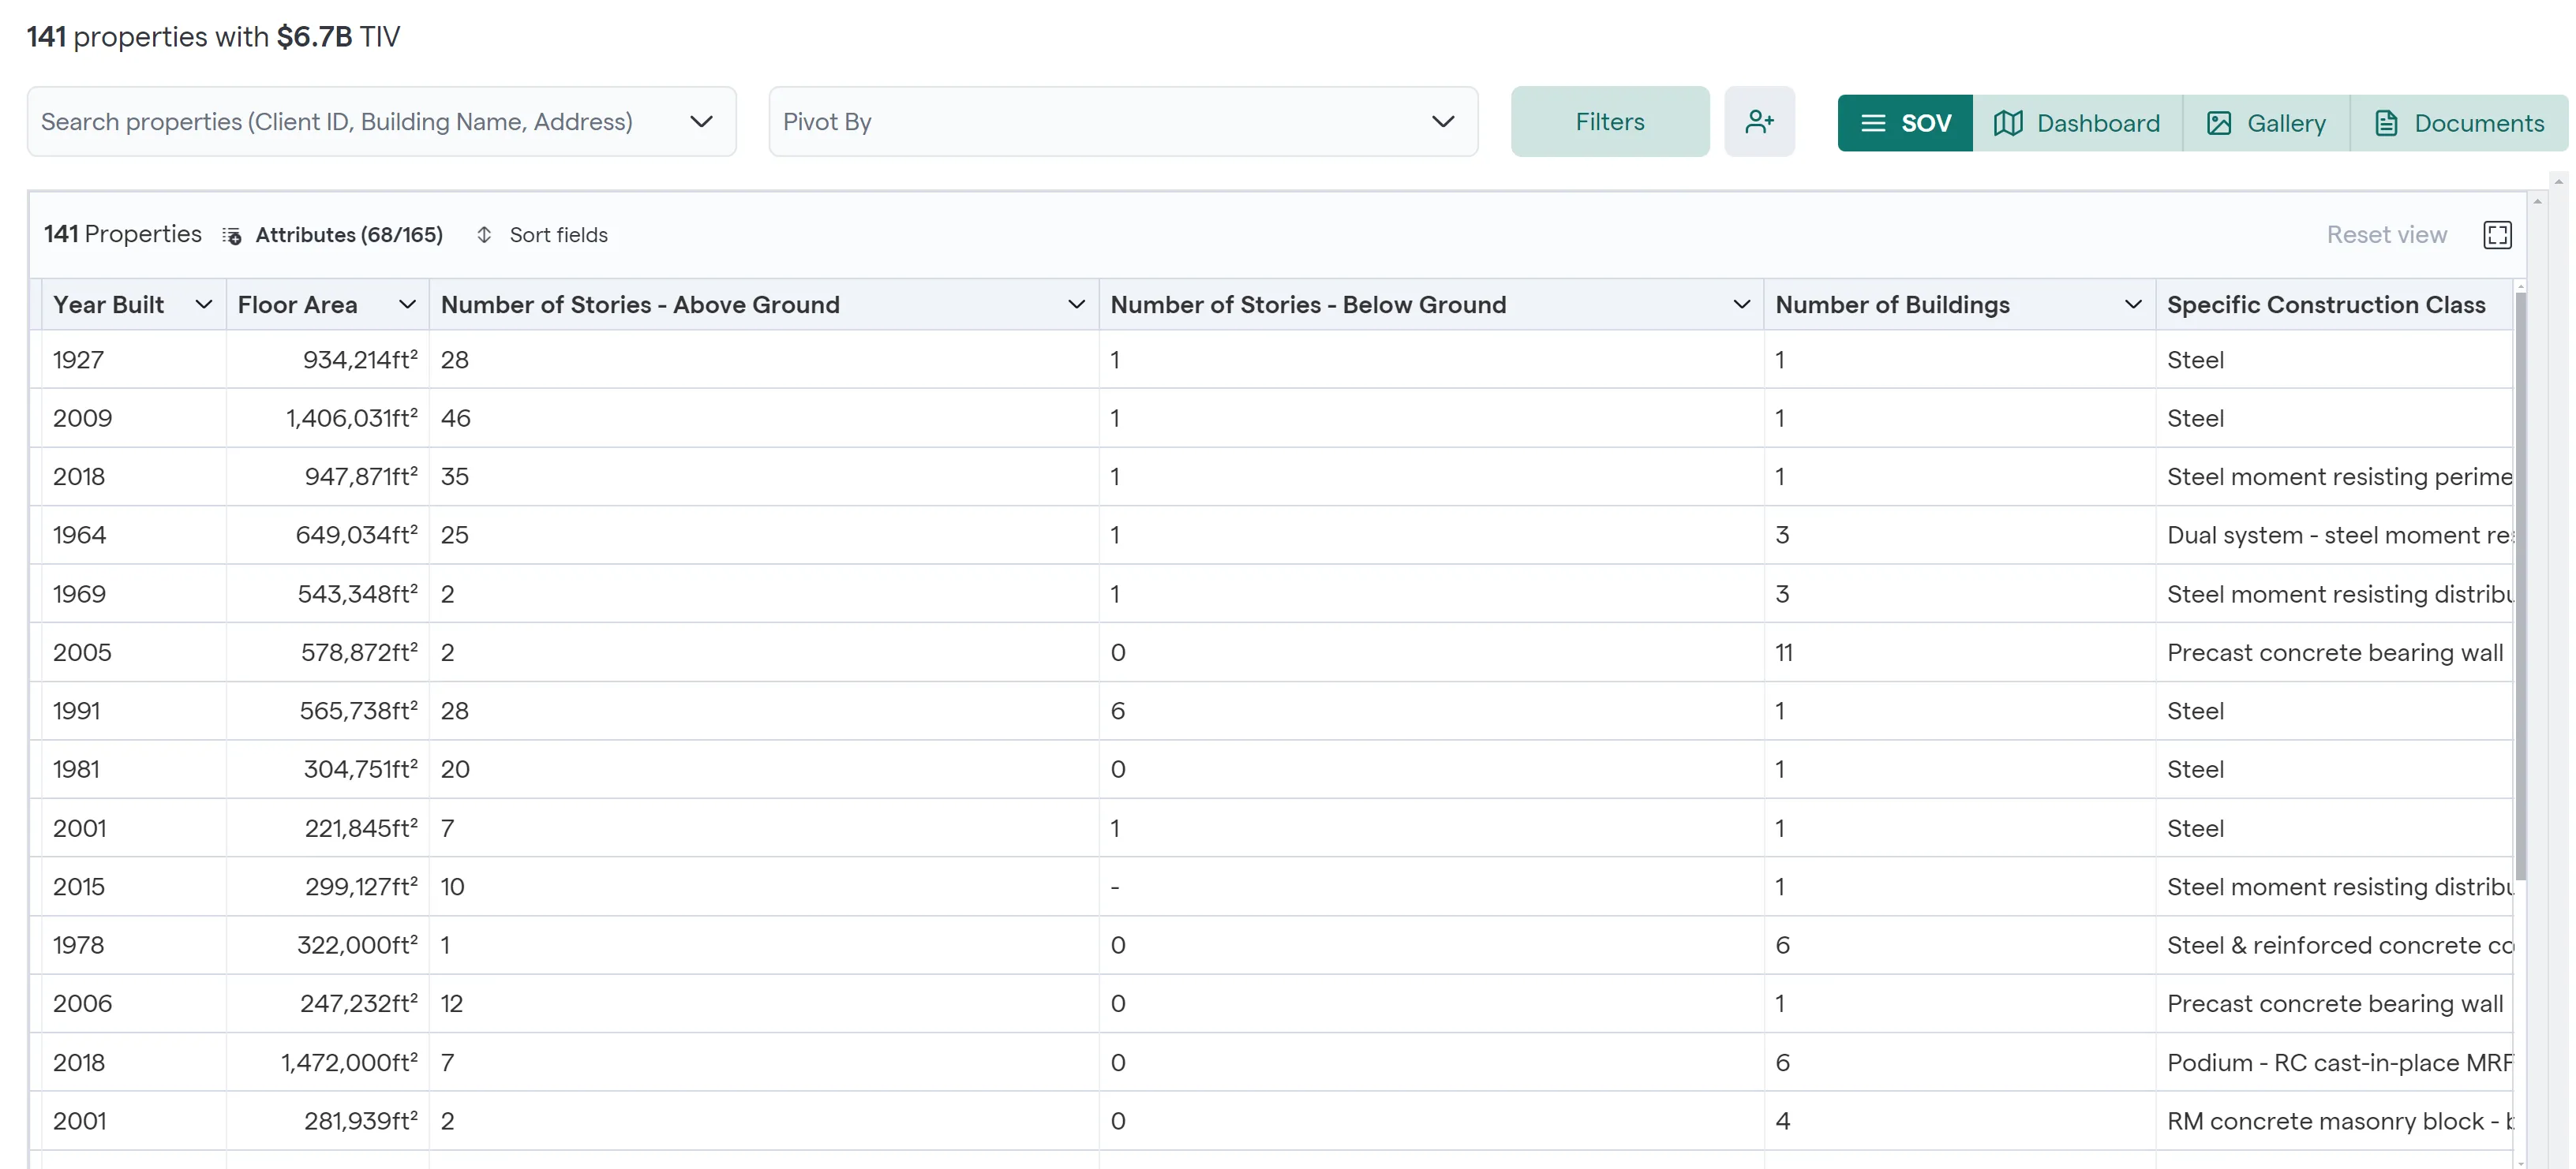Select the 1927 year built cell
2576x1169 pixels.
tap(134, 360)
